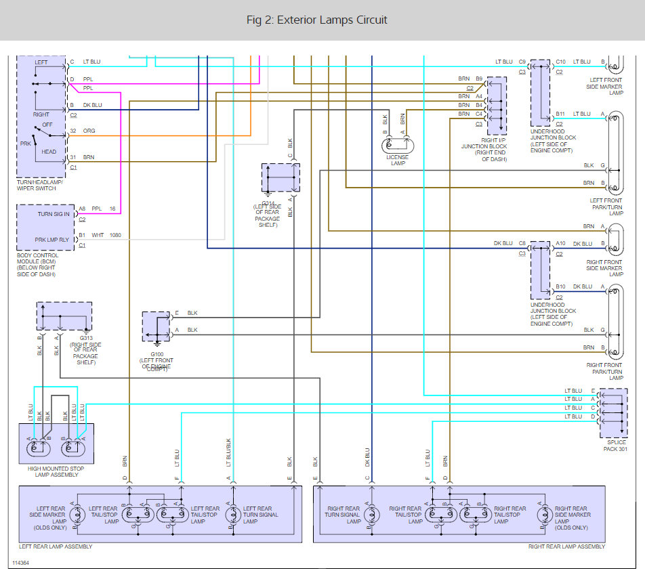Click the right I/P junction block box
Image resolution: width=645 pixels, height=579 pixels.
click(497, 105)
